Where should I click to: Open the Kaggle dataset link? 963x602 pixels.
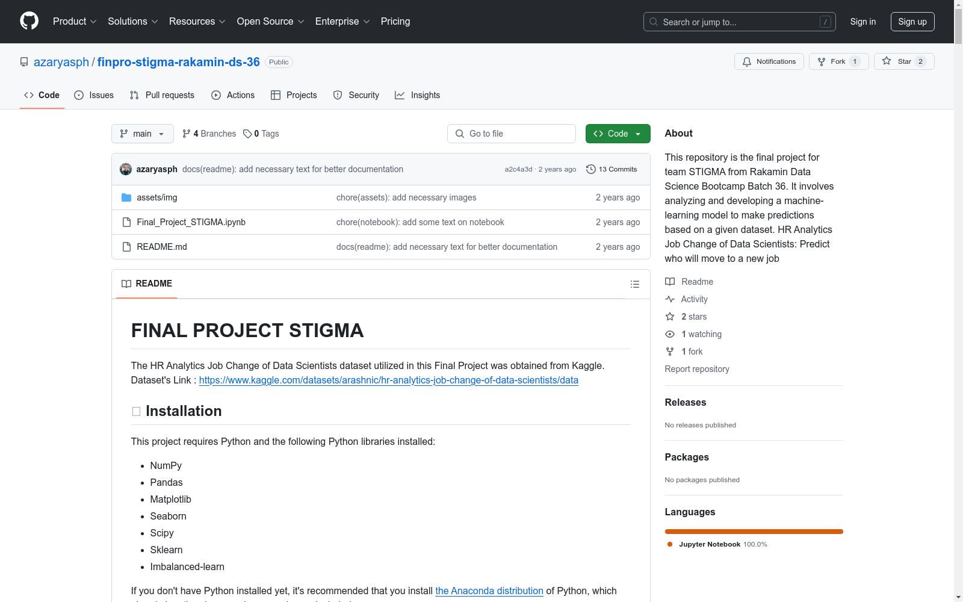pos(389,380)
